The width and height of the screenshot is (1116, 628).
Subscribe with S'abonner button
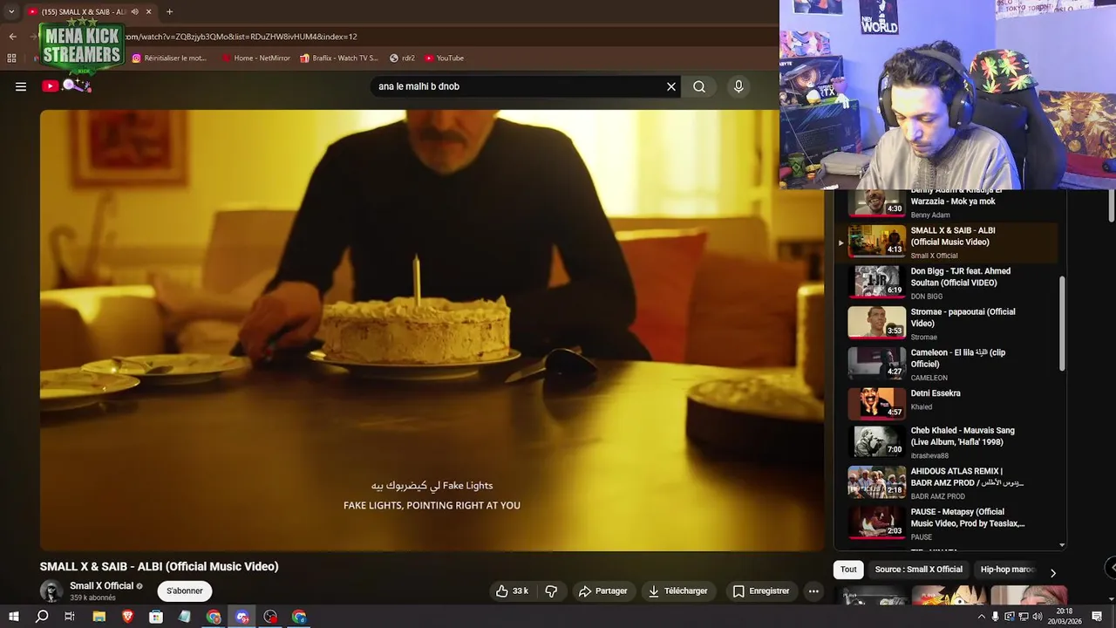(185, 590)
